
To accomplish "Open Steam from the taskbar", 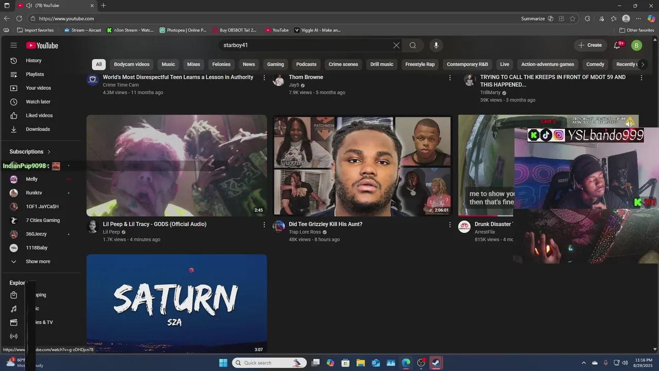I will pyautogui.click(x=436, y=363).
